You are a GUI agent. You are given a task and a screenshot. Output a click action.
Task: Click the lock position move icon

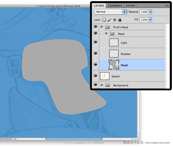(114, 20)
